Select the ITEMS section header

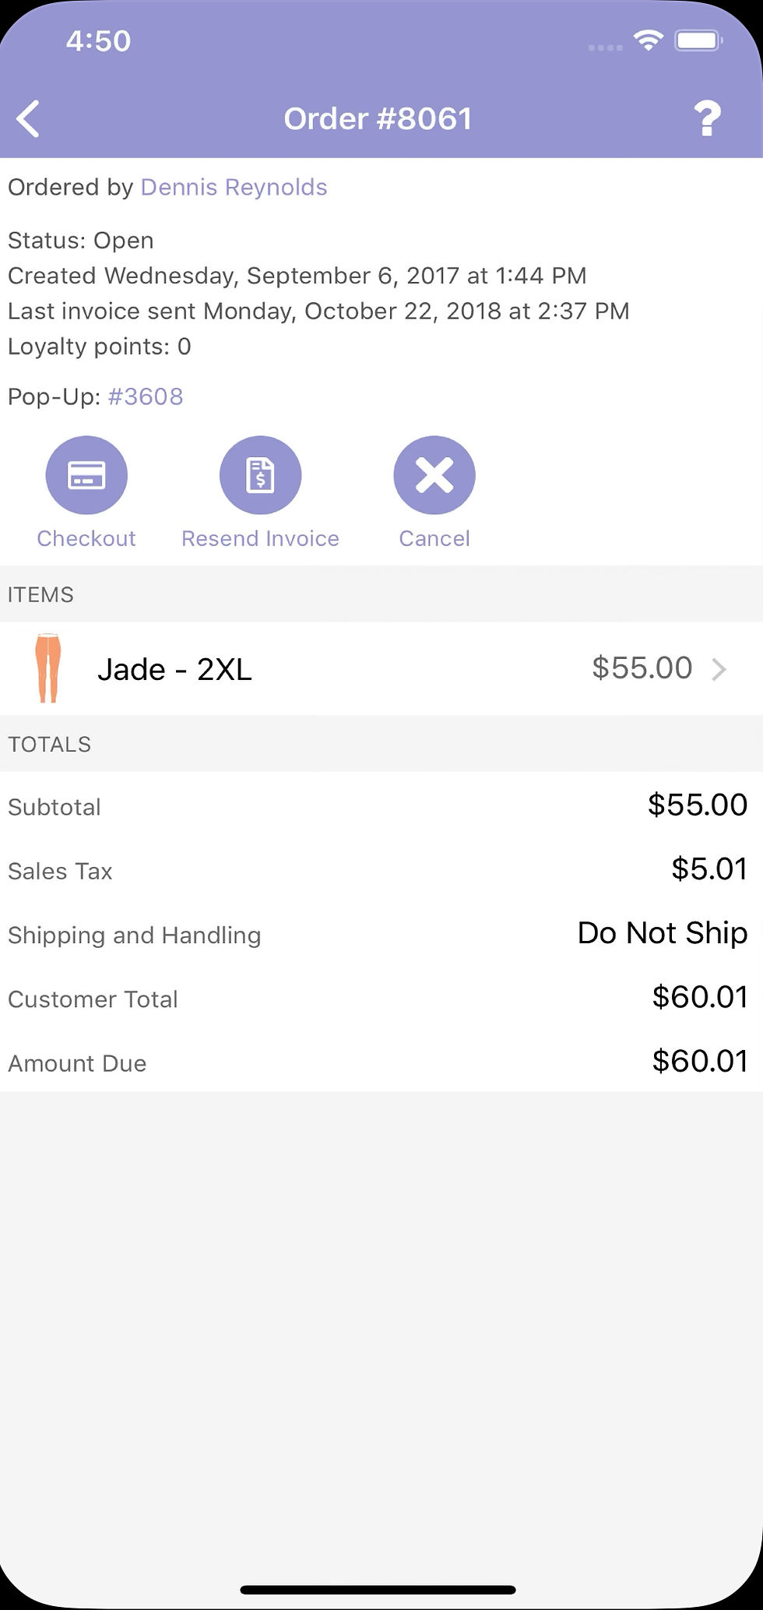(40, 594)
